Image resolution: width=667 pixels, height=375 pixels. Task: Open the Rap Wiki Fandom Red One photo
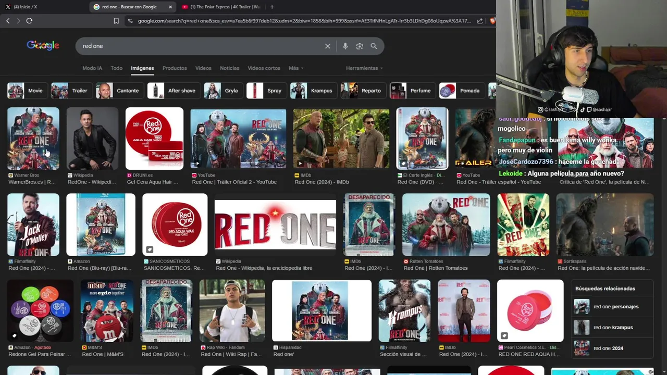point(232,310)
